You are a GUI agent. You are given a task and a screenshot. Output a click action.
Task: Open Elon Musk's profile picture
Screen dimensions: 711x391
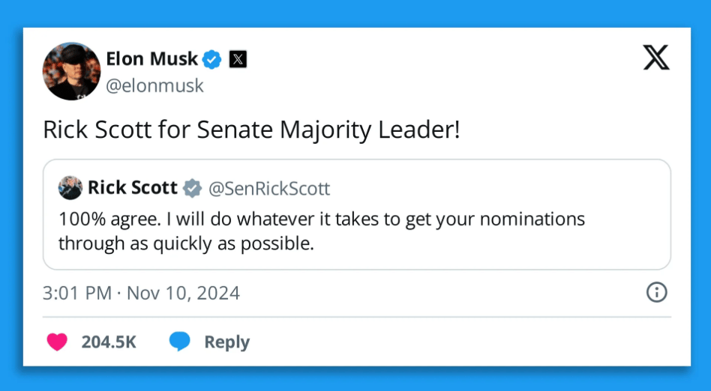click(71, 71)
